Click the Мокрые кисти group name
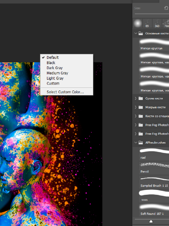The height and width of the screenshot is (226, 169). 155,107
